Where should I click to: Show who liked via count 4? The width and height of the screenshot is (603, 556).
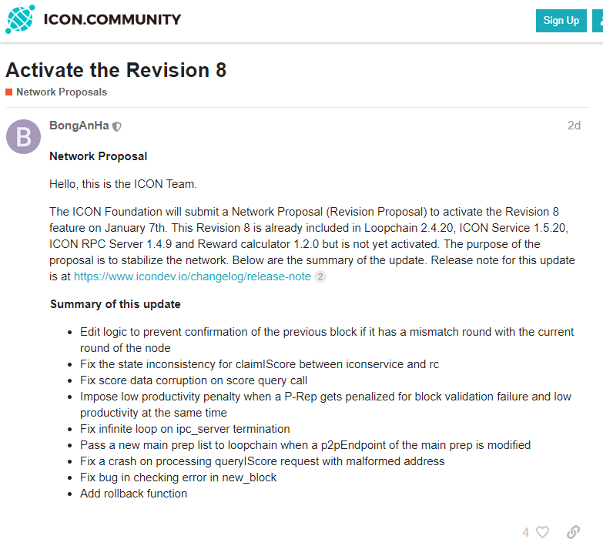525,533
